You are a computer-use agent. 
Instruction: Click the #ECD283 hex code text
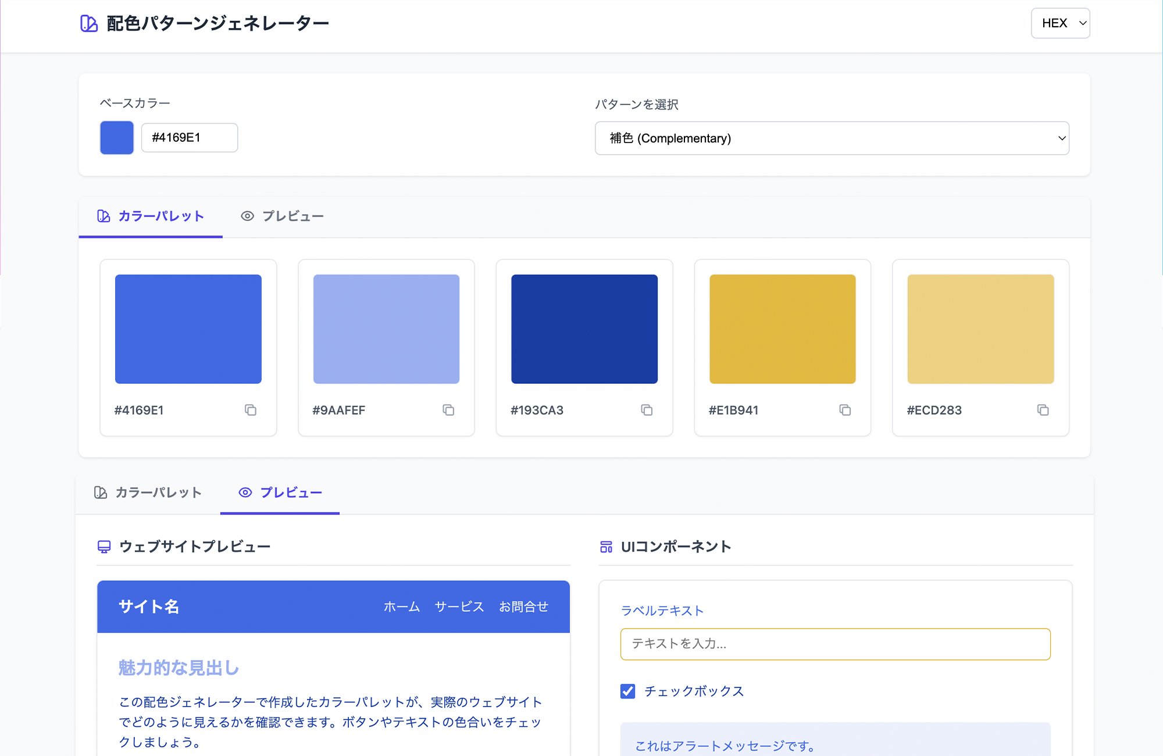click(x=934, y=410)
